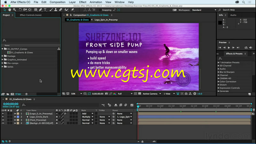Select the Zoom magnifier tool

click(14, 10)
